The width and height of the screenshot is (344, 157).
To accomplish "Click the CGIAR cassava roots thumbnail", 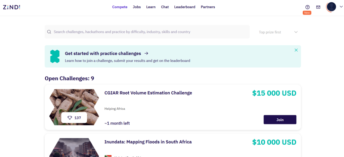I will (x=74, y=101).
